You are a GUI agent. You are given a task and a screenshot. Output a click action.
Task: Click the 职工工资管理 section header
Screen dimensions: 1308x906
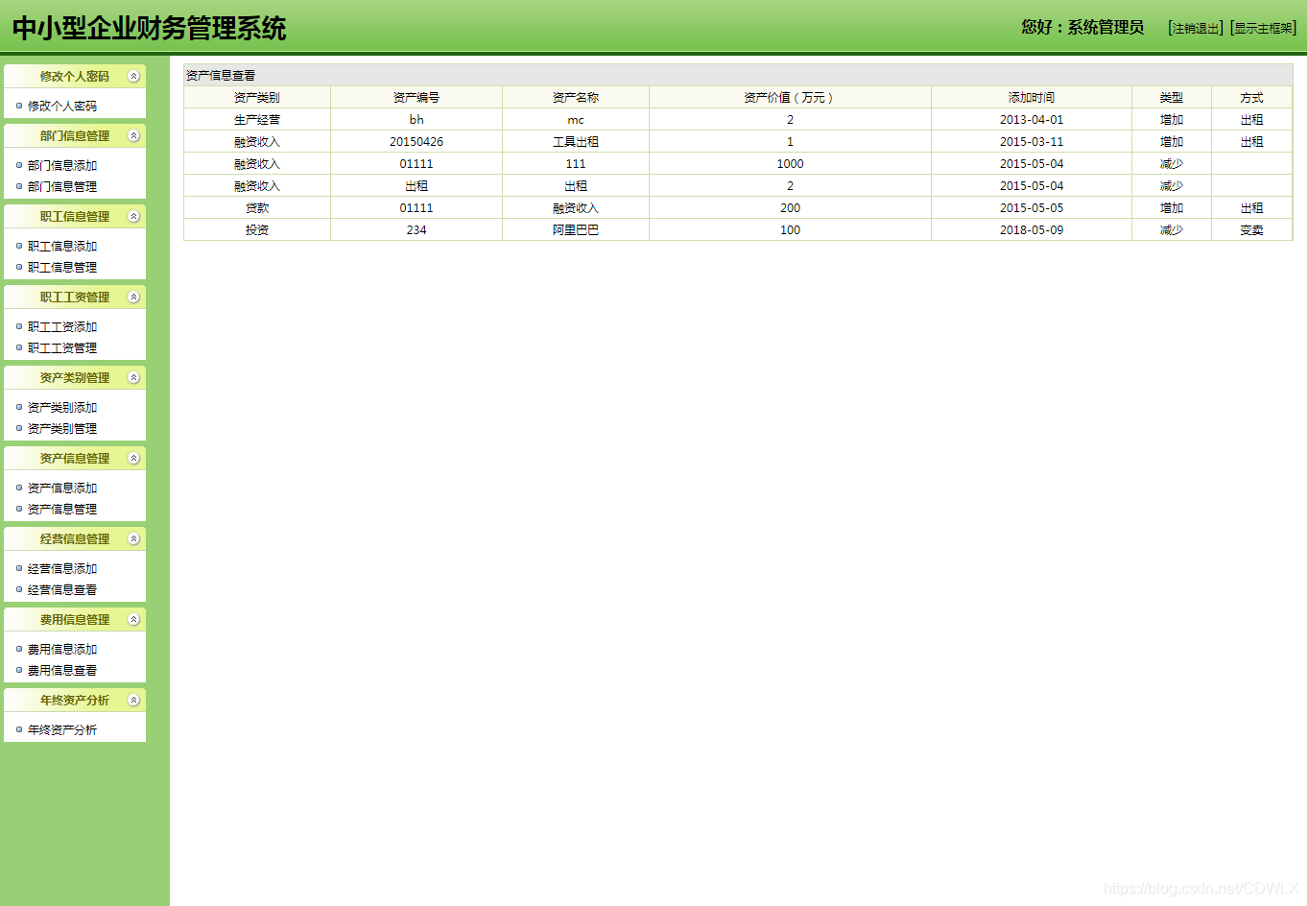(x=75, y=298)
